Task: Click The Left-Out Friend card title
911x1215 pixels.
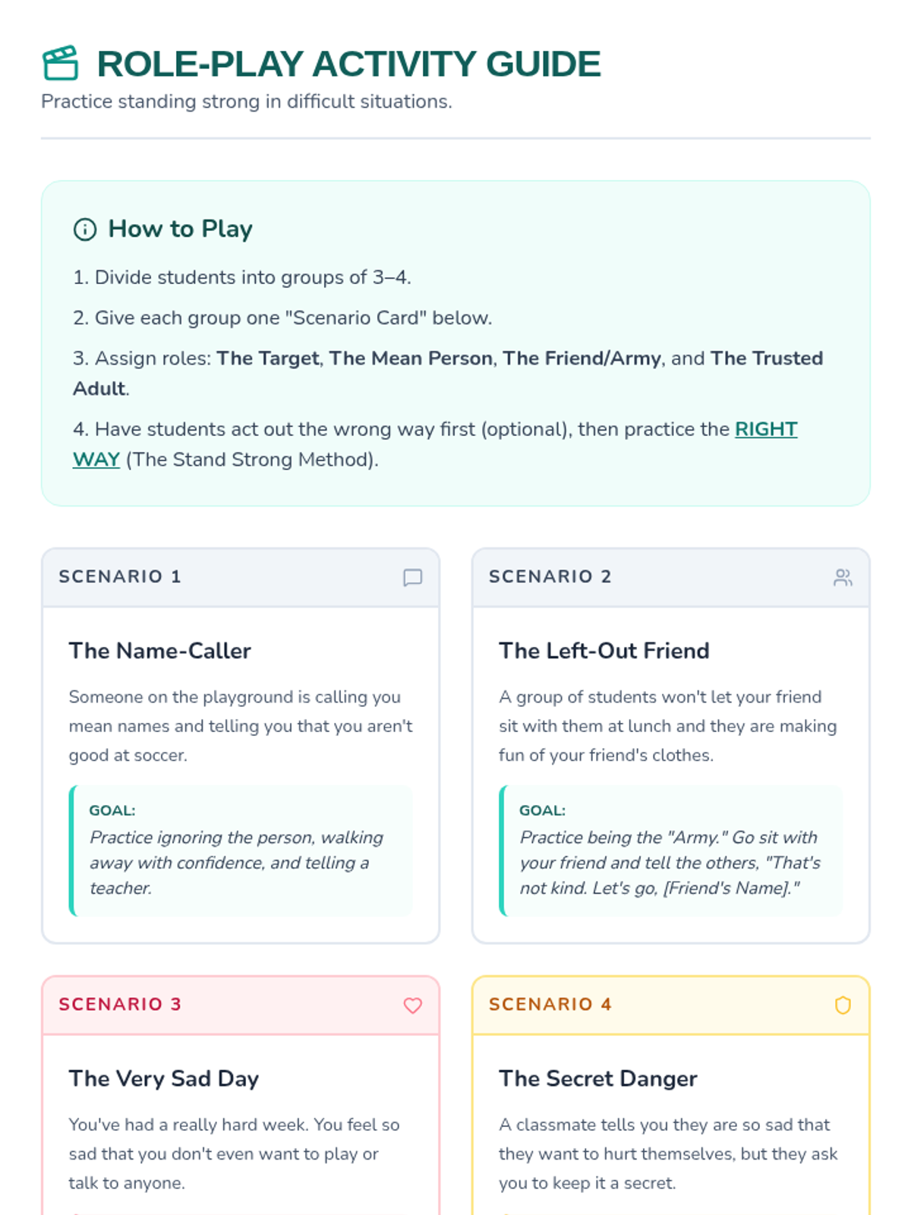Action: click(604, 651)
